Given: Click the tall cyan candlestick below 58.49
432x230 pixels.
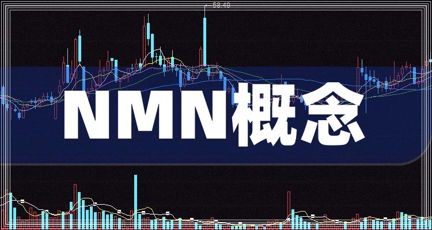Looking at the screenshot, I should pos(204,36).
